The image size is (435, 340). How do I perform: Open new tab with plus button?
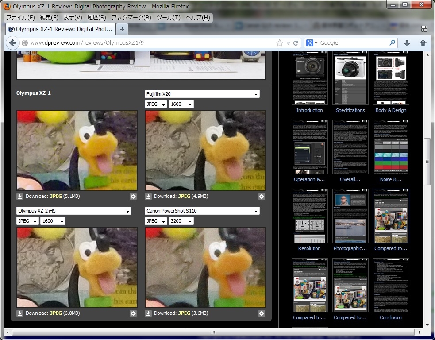(x=122, y=29)
